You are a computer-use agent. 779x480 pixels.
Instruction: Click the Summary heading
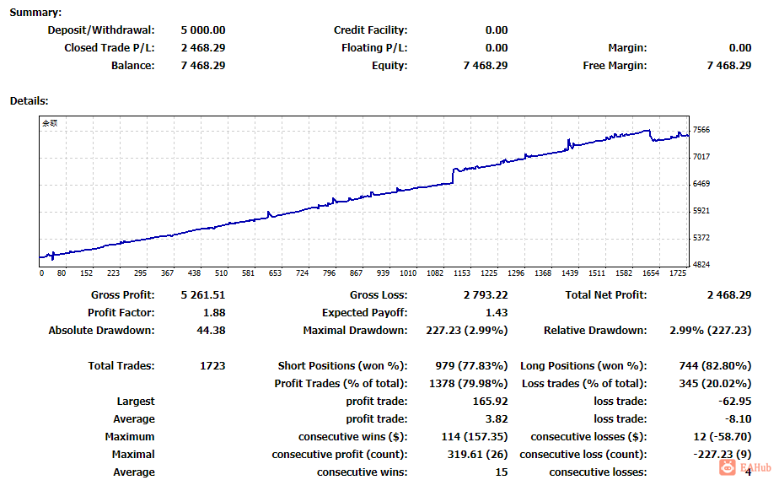pyautogui.click(x=35, y=13)
